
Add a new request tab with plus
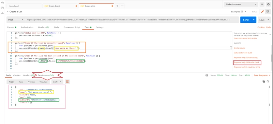tap(117, 6)
